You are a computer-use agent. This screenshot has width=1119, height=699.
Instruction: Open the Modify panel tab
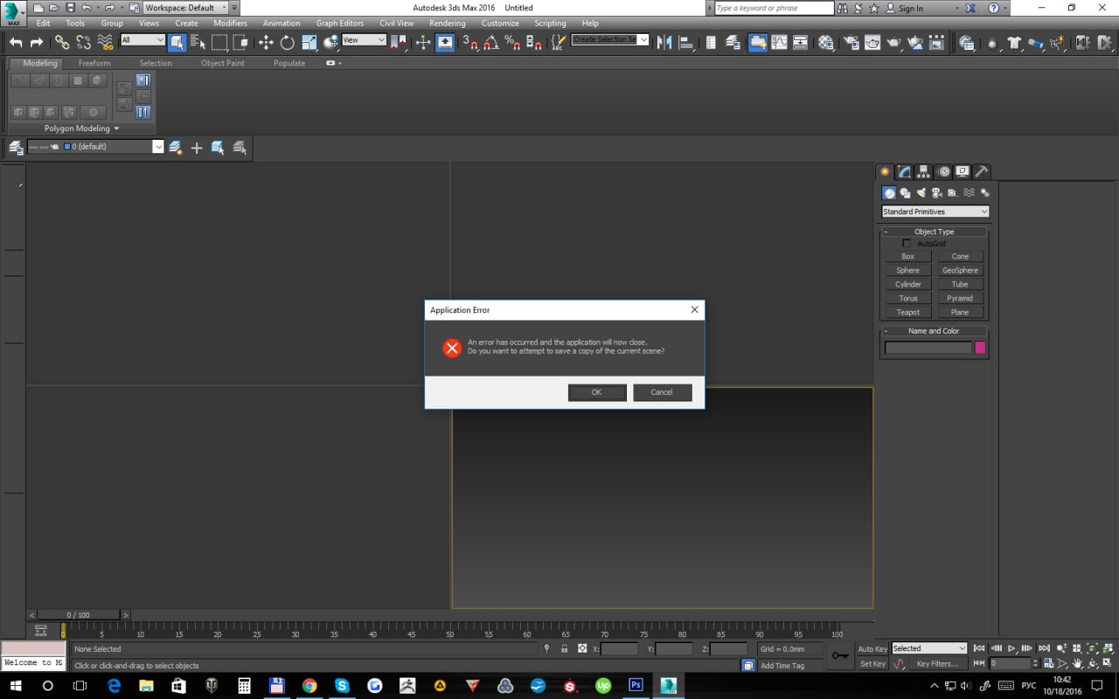point(905,172)
